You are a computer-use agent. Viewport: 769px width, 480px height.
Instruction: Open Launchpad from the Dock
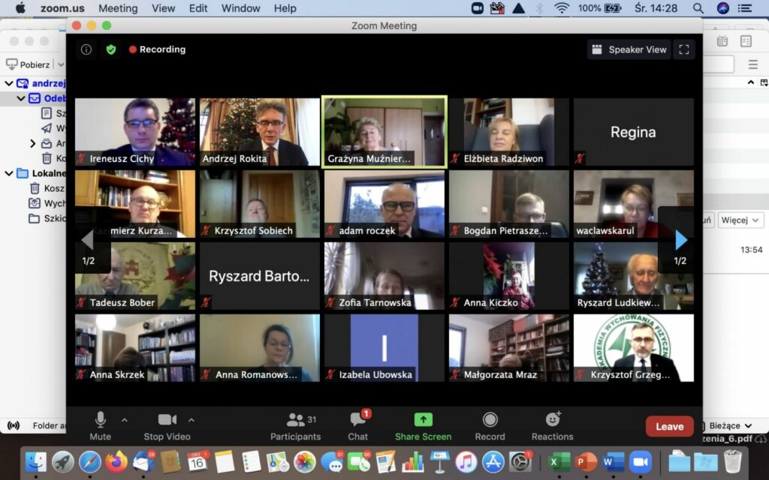63,462
